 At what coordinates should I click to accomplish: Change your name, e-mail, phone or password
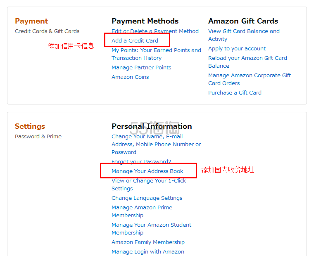click(156, 144)
